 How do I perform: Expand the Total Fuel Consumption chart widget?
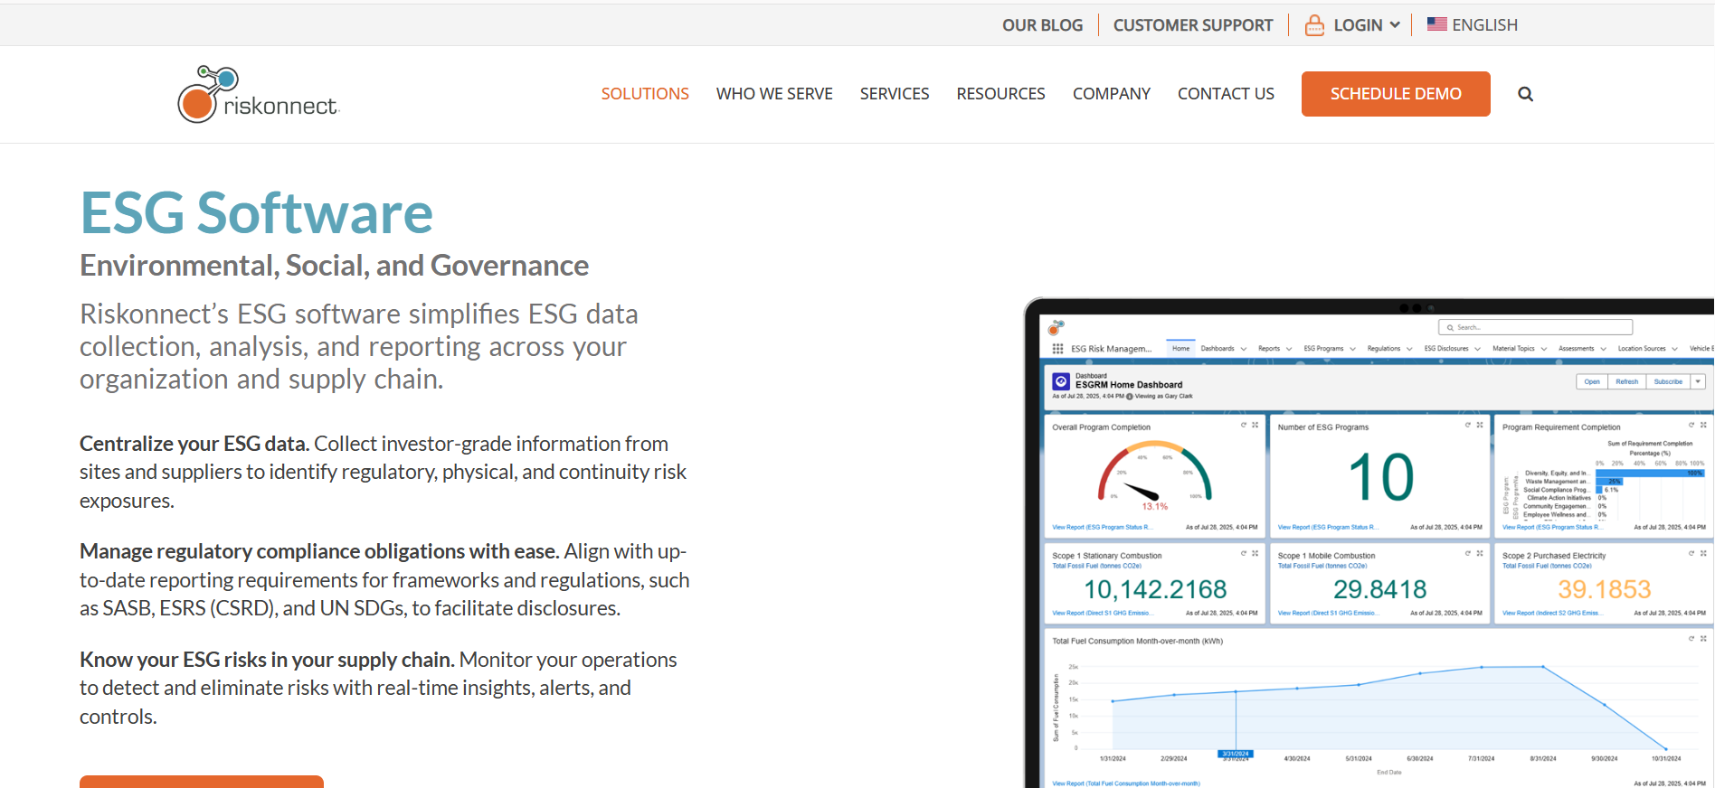[x=1703, y=638]
